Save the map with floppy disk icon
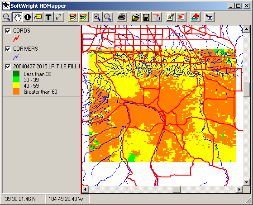Viewport: 253px width, 205px height. (x=146, y=17)
